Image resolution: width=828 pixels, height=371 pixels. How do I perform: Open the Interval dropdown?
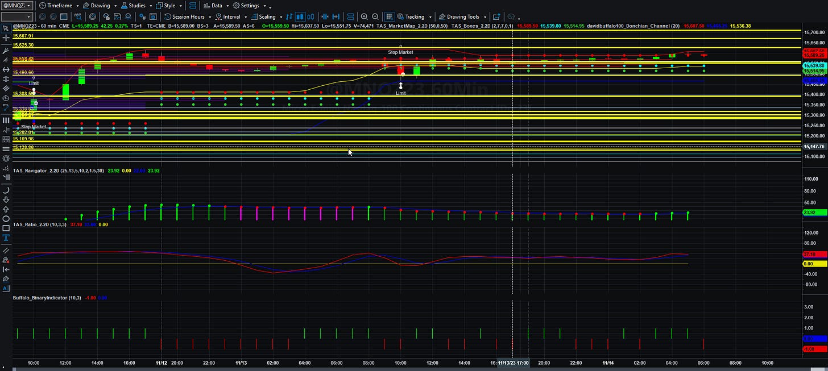pyautogui.click(x=231, y=16)
